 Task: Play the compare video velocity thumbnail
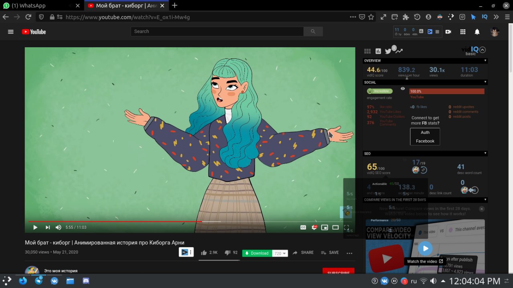425,248
